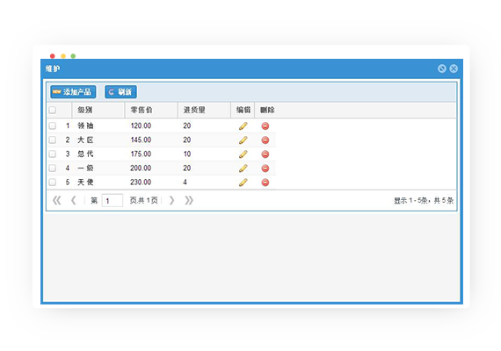Check the checkbox for row 5 天使
This screenshot has height=351, width=501.
point(53,183)
